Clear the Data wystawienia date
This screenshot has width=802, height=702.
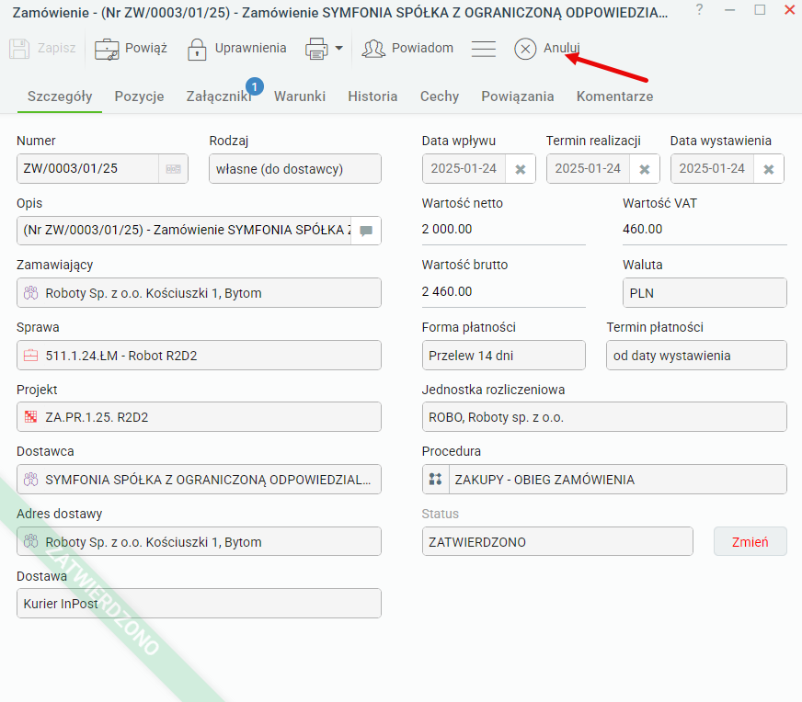coord(769,169)
